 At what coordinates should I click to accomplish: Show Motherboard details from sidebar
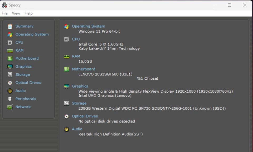[x=27, y=58]
